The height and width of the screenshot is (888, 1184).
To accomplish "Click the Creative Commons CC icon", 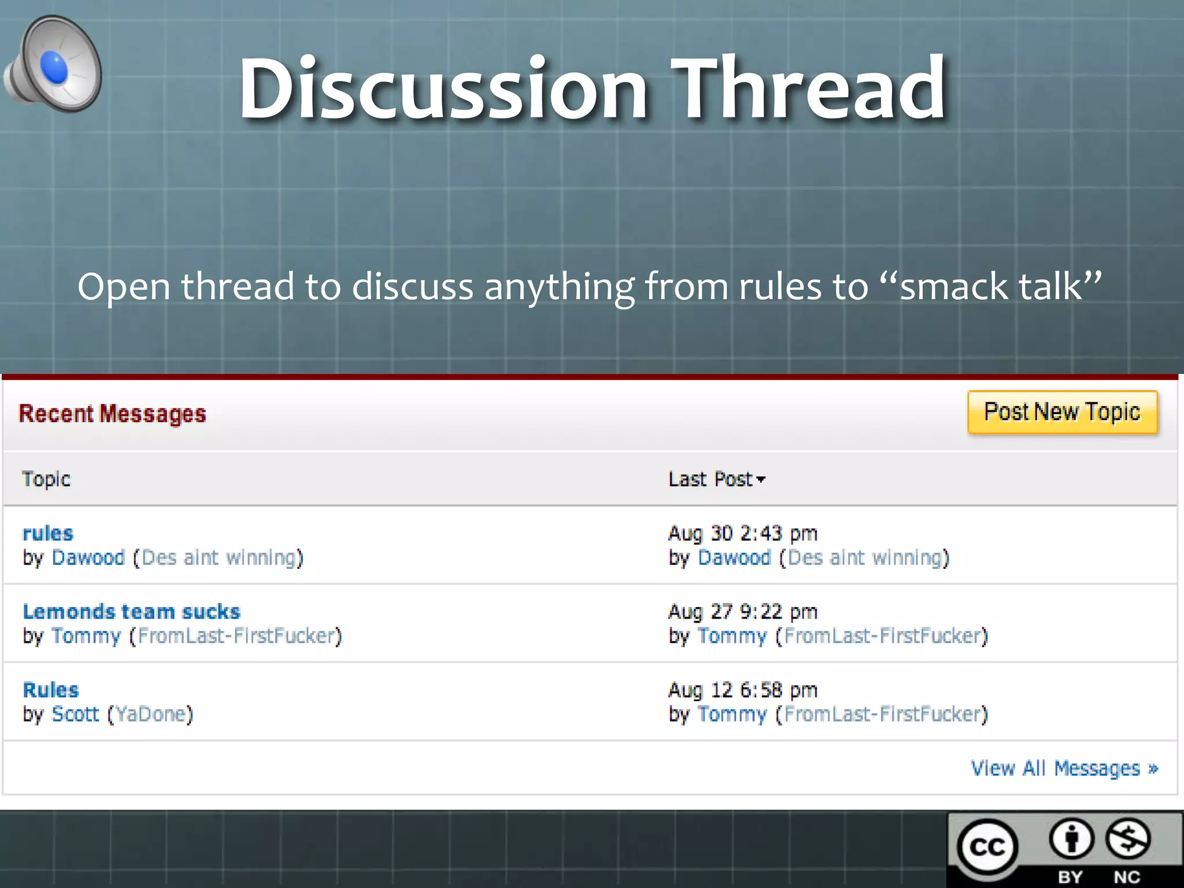I will tap(987, 847).
